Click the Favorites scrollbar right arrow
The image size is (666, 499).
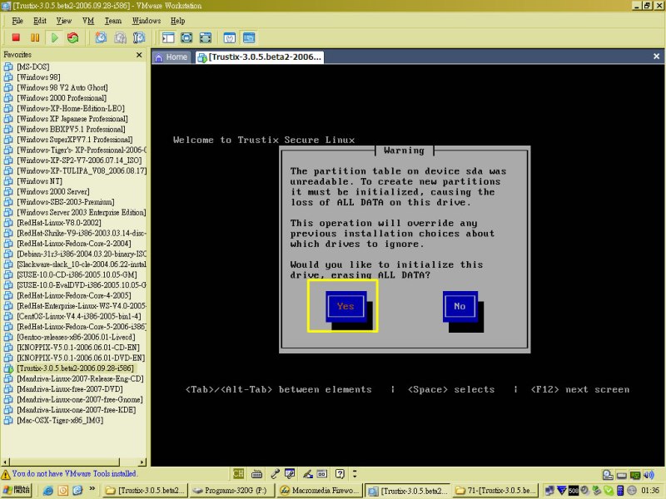[142, 462]
